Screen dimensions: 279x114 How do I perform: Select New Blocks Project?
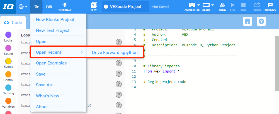[x=55, y=19]
